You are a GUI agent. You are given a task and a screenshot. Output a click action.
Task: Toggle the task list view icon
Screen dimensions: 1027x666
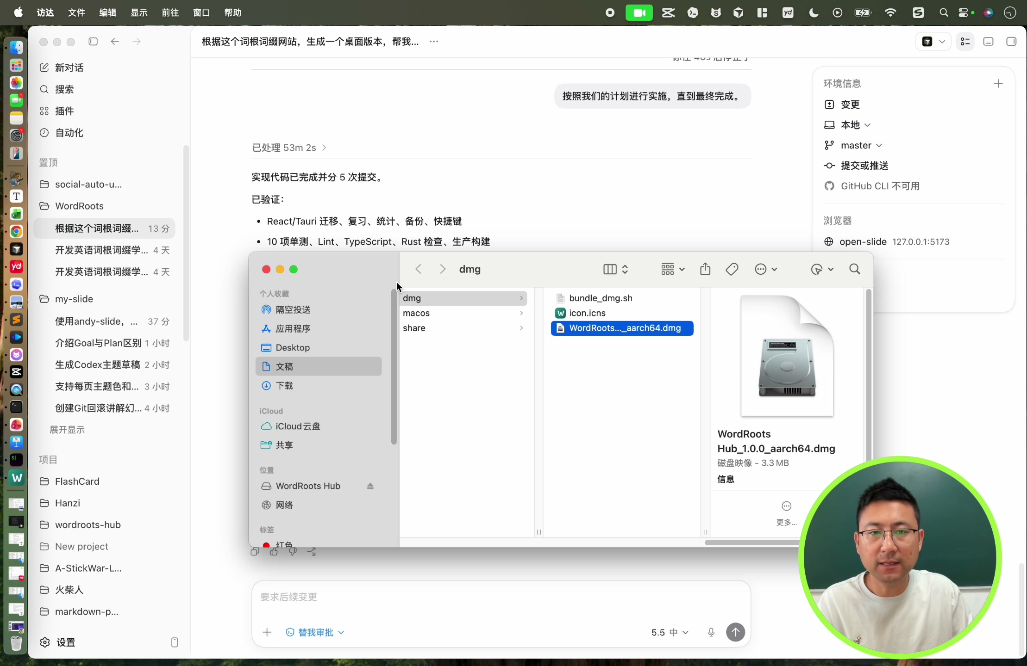[965, 42]
